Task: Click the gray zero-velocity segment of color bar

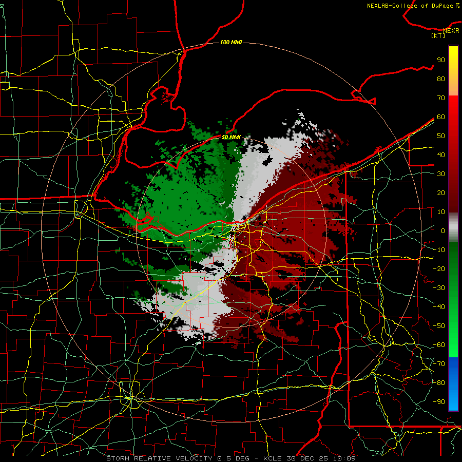Action: point(453,227)
